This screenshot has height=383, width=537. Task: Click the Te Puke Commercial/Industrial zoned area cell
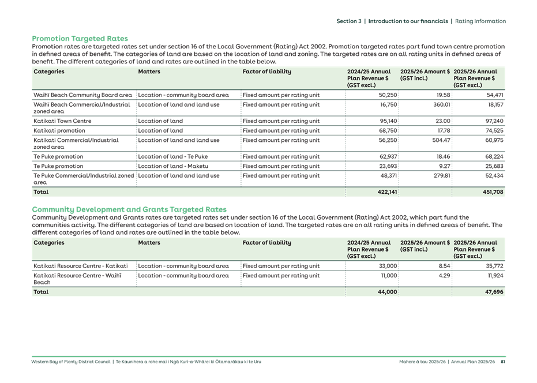[81, 177]
